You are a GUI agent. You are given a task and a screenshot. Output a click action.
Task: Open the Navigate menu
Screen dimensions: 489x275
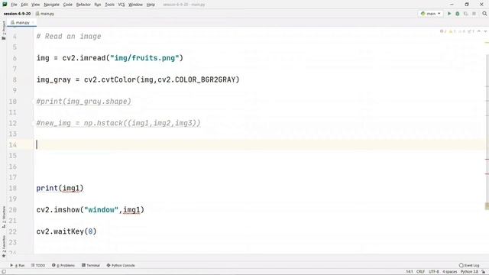click(51, 5)
